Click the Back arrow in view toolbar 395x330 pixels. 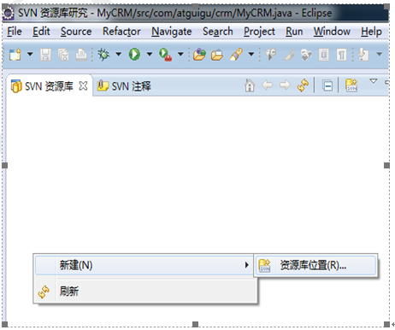pos(267,85)
